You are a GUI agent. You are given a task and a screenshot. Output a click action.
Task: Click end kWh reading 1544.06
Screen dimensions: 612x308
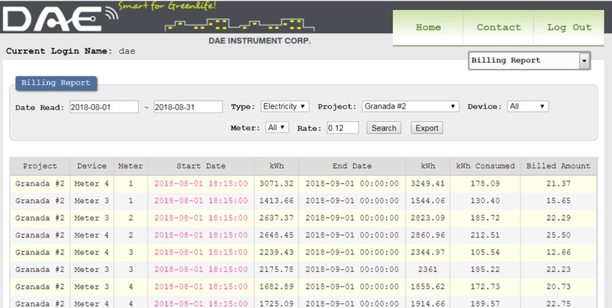(x=428, y=200)
